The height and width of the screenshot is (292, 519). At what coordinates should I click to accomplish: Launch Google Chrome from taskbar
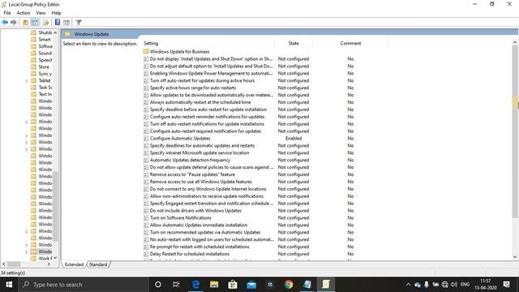[289, 285]
